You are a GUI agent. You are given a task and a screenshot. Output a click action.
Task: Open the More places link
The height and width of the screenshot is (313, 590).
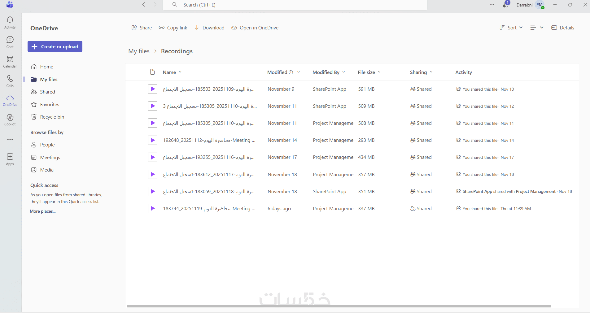pyautogui.click(x=43, y=211)
